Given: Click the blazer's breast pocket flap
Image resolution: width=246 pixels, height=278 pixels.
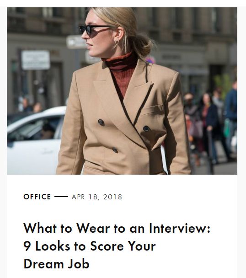Looking at the screenshot, I should (152, 109).
